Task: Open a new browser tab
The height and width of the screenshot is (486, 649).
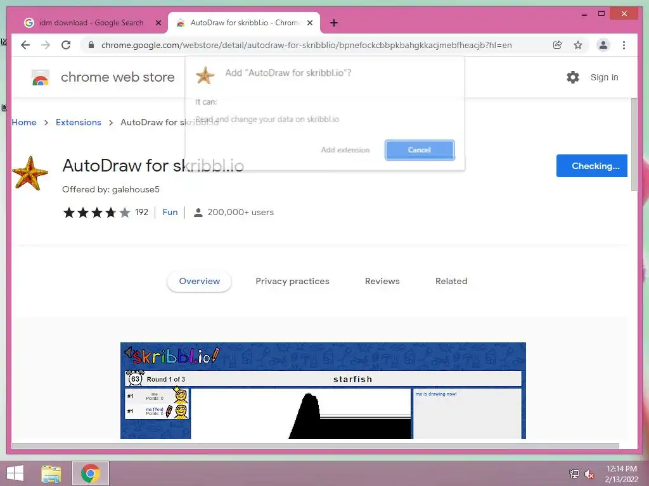Action: coord(334,23)
